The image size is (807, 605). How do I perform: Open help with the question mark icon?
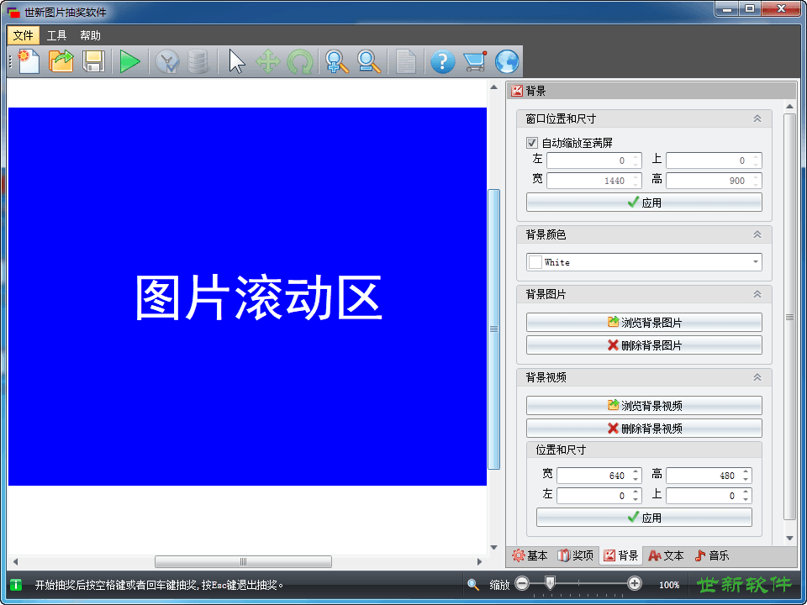click(442, 61)
